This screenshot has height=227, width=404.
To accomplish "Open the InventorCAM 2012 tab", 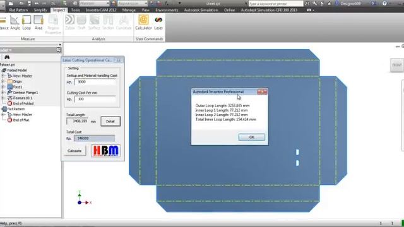I will coord(101,10).
